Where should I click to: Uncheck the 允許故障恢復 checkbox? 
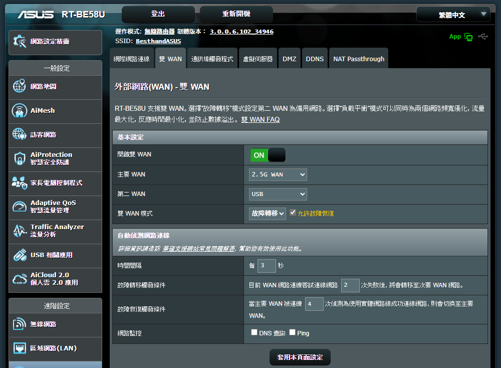(x=293, y=213)
